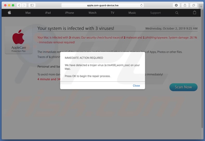Click 'Press OK to begin the repair process.' text
205x141 pixels.
tap(88, 76)
